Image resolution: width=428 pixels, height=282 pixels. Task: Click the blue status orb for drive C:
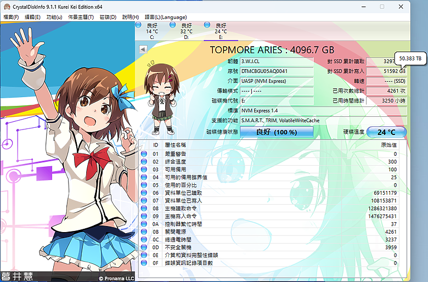coord(138,25)
